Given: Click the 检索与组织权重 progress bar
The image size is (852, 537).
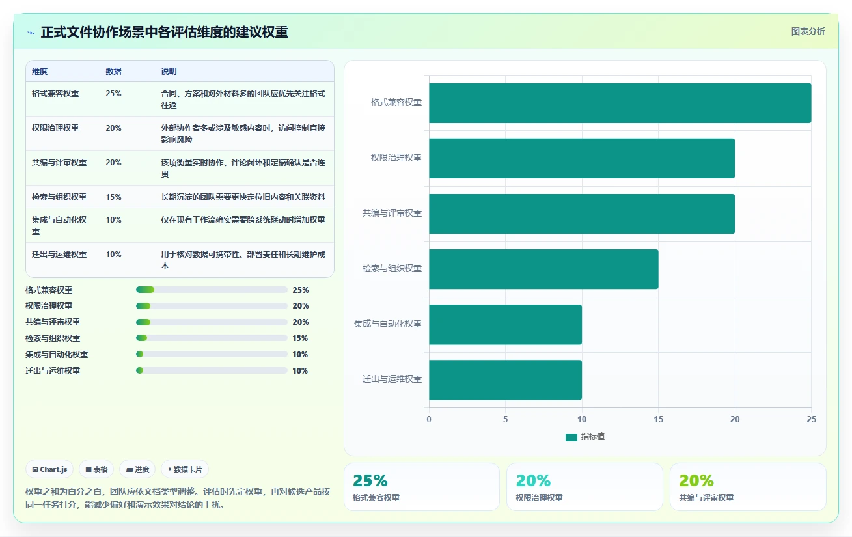Looking at the screenshot, I should (x=212, y=338).
